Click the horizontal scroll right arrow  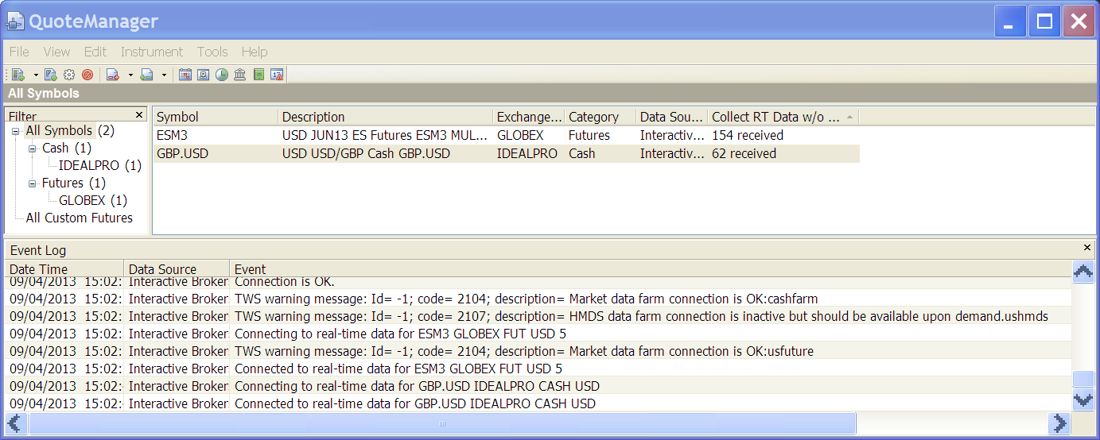[x=1059, y=423]
